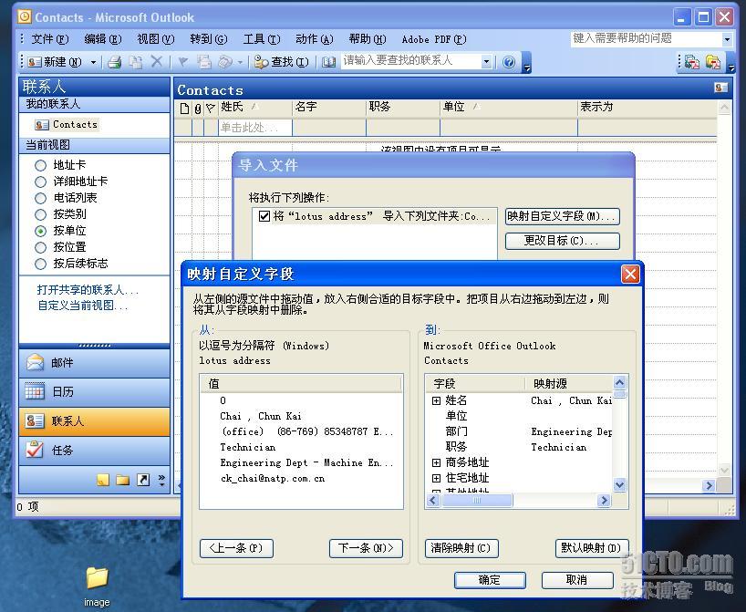This screenshot has width=746, height=612.
Task: Click the Print icon in toolbar
Action: coord(114,62)
